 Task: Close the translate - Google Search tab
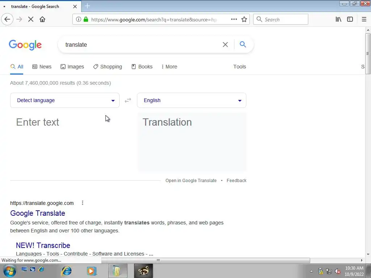tap(75, 7)
